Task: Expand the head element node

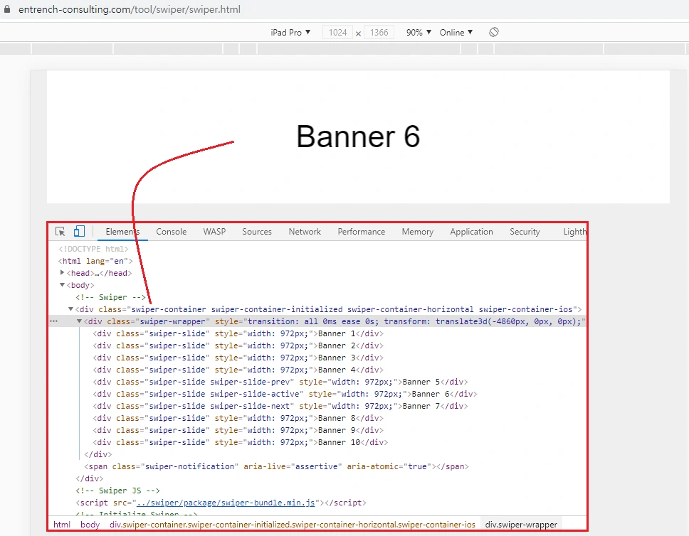Action: [62, 272]
